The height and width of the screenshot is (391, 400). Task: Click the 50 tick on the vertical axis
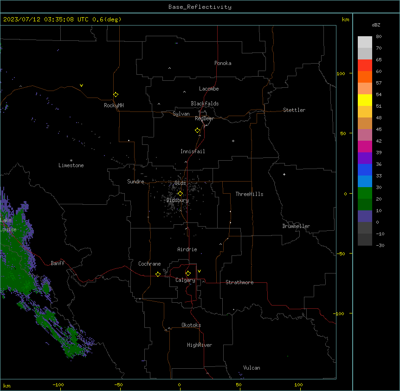pos(343,133)
